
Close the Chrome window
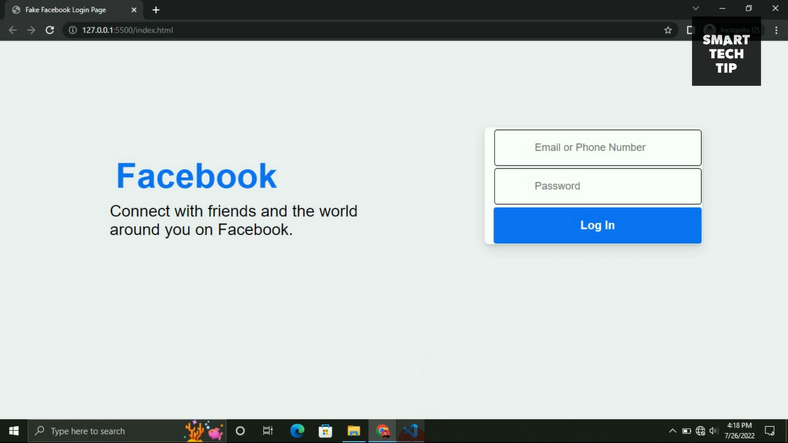pos(775,9)
